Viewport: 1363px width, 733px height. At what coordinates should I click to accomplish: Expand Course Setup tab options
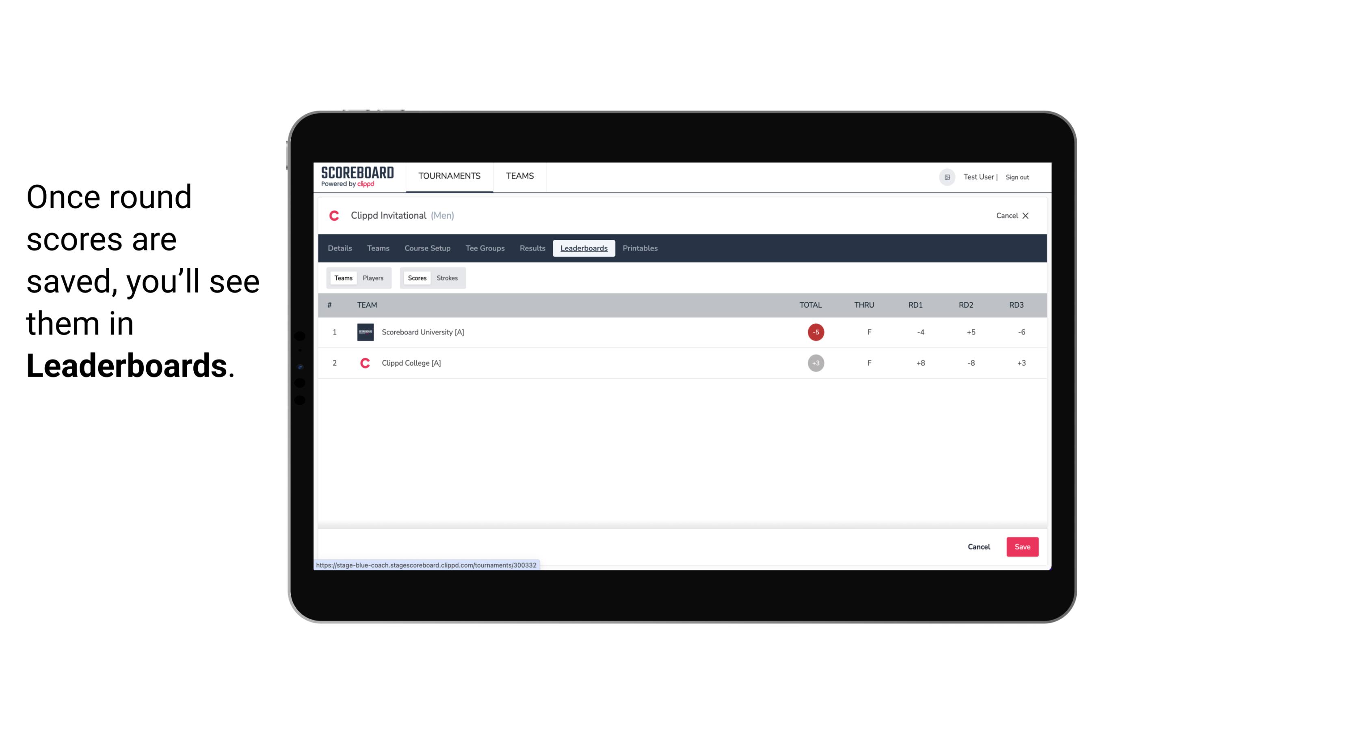[426, 247]
